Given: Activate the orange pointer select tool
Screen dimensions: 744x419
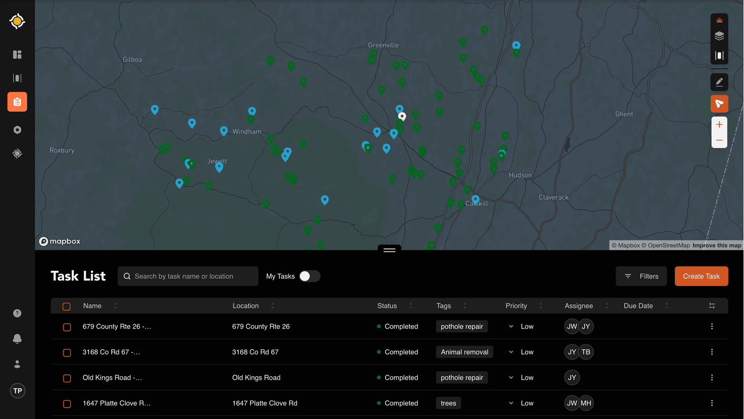Looking at the screenshot, I should pyautogui.click(x=719, y=104).
